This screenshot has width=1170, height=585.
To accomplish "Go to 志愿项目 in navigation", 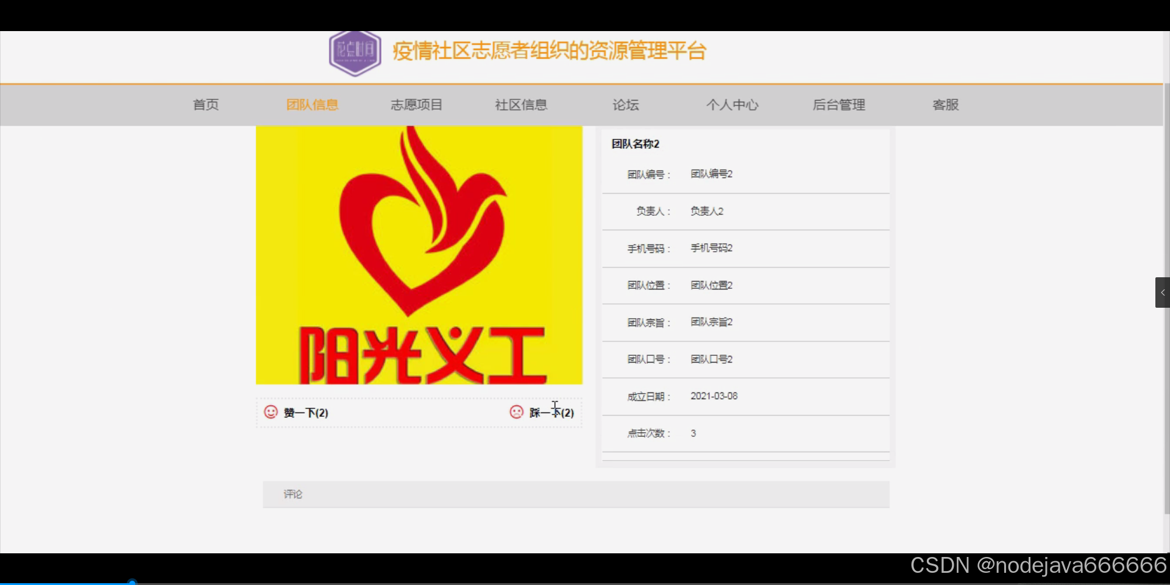I will click(x=417, y=105).
